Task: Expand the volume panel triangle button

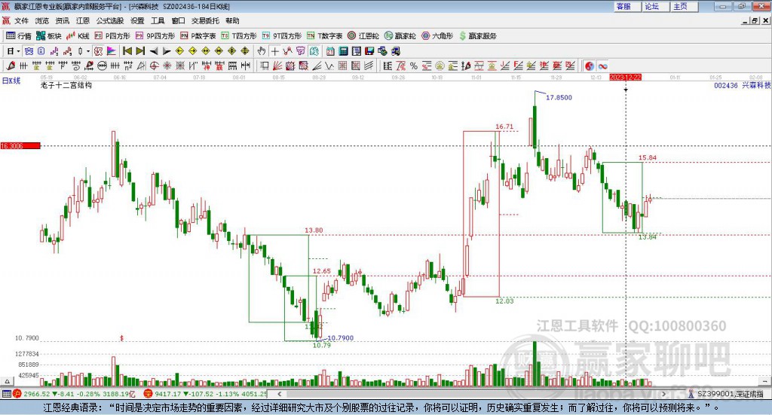Action: click(7, 381)
